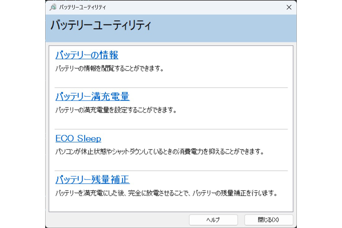The width and height of the screenshot is (342, 228).
Task: Open the バッテリー満充電量 settings link
Action: click(92, 97)
